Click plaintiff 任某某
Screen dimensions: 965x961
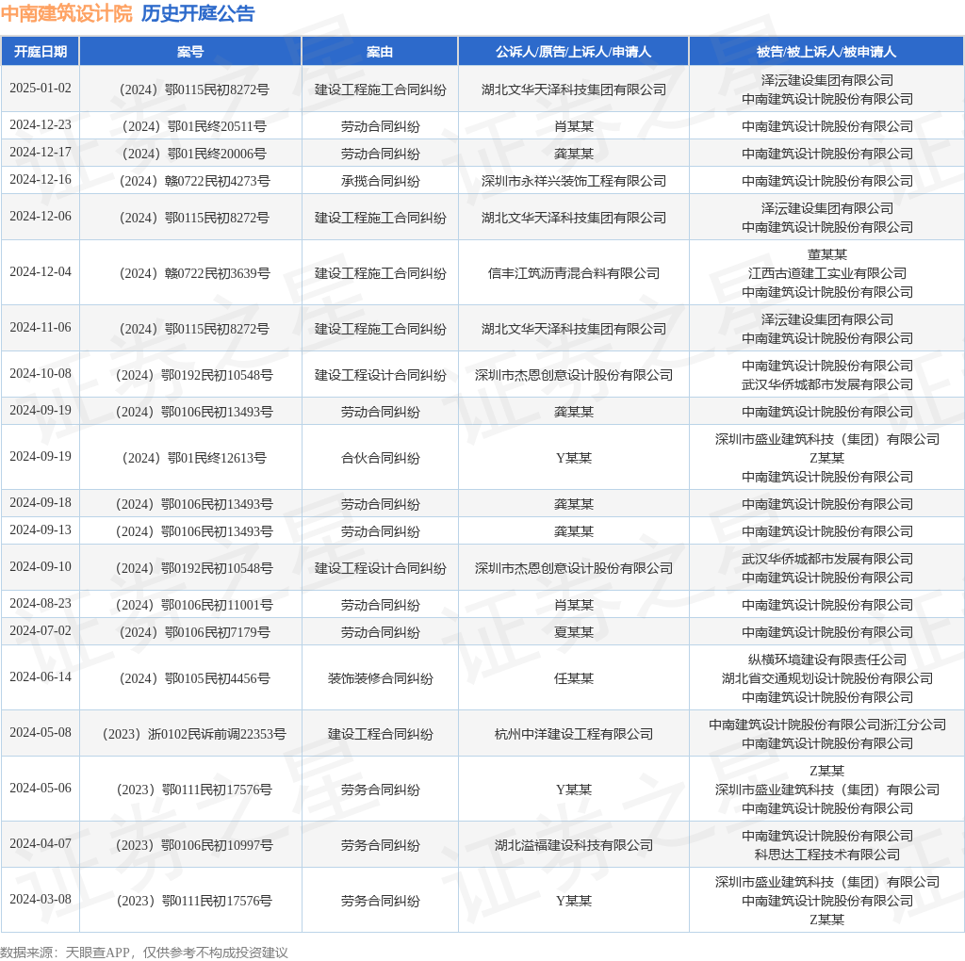coord(574,678)
